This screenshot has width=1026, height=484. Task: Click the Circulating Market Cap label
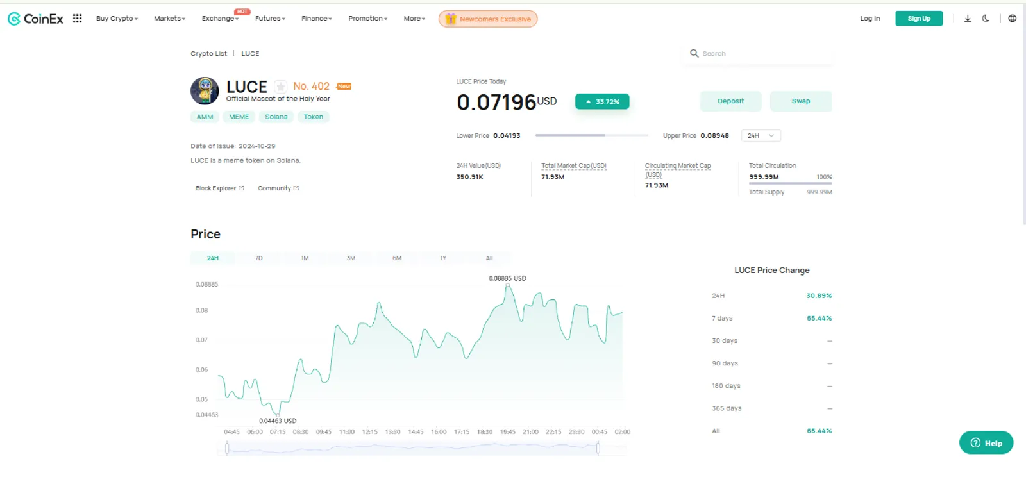[x=678, y=170]
